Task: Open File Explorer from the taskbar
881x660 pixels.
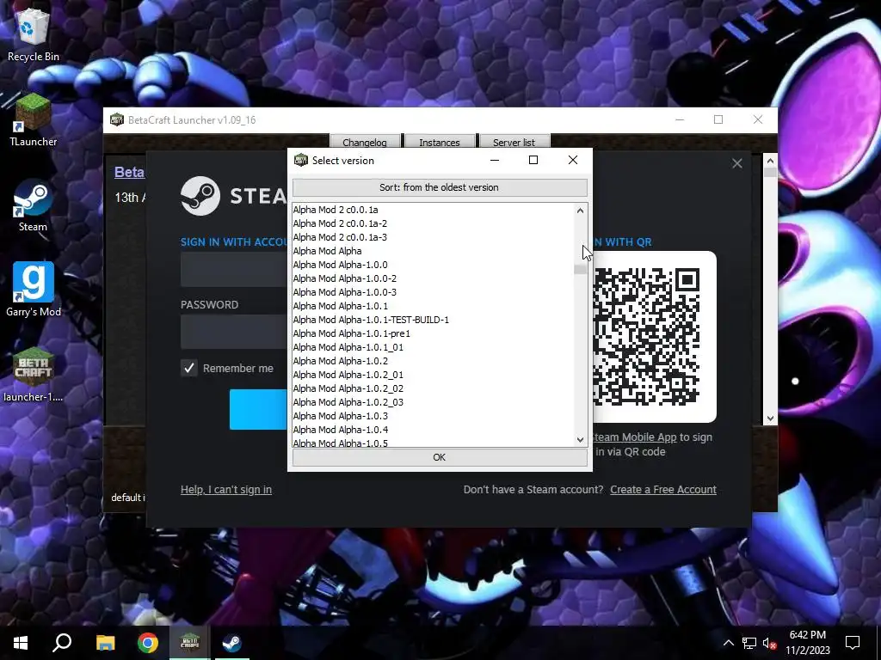Action: 105,643
